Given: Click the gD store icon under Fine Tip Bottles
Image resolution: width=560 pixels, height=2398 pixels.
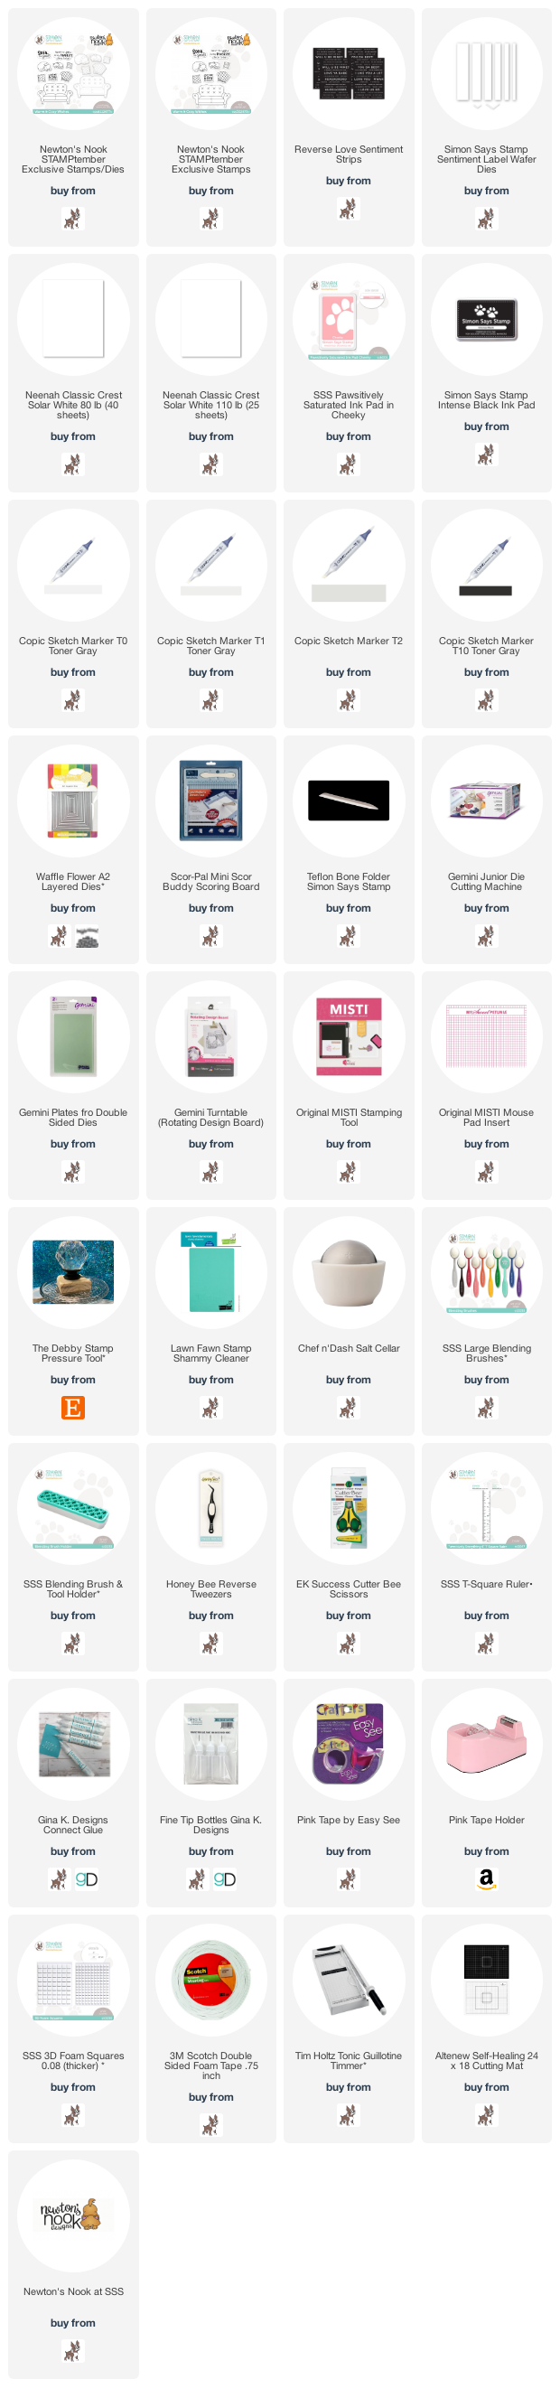Looking at the screenshot, I should 224,1879.
